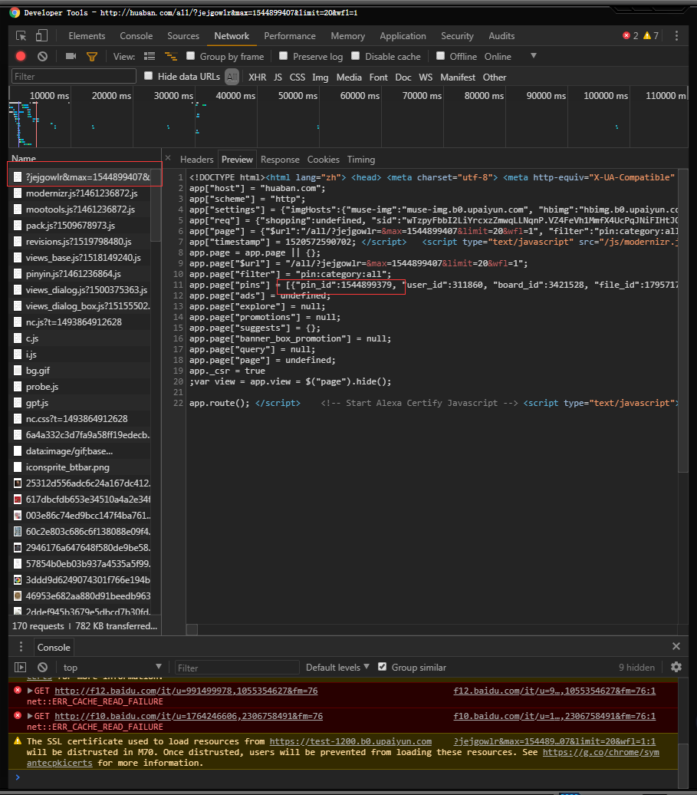Viewport: 697px width, 795px height.
Task: Open the test-1200.b0.upaiyun.com link
Action: coord(350,741)
